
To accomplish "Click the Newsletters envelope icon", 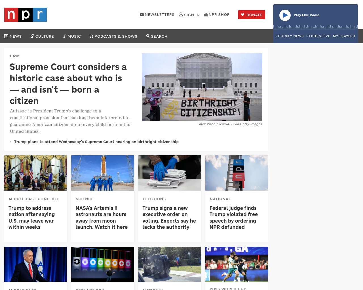I will pos(142,15).
